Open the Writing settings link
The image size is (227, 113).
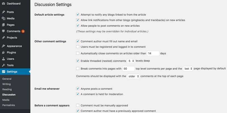[7, 84]
